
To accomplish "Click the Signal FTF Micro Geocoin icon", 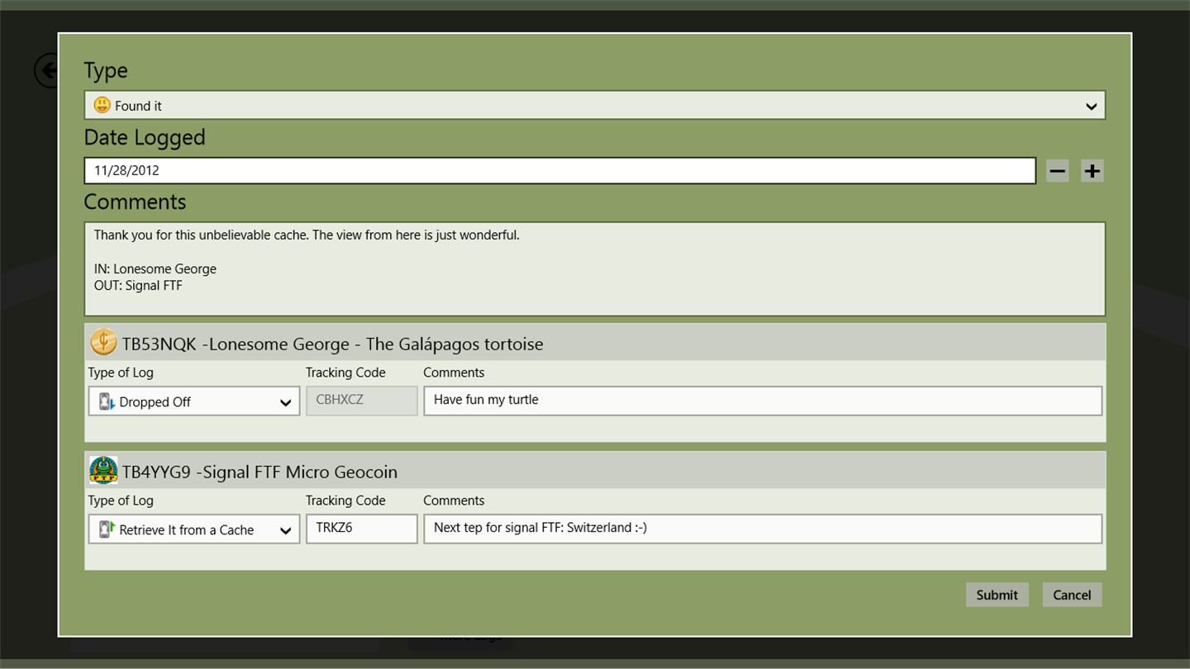I will [103, 470].
